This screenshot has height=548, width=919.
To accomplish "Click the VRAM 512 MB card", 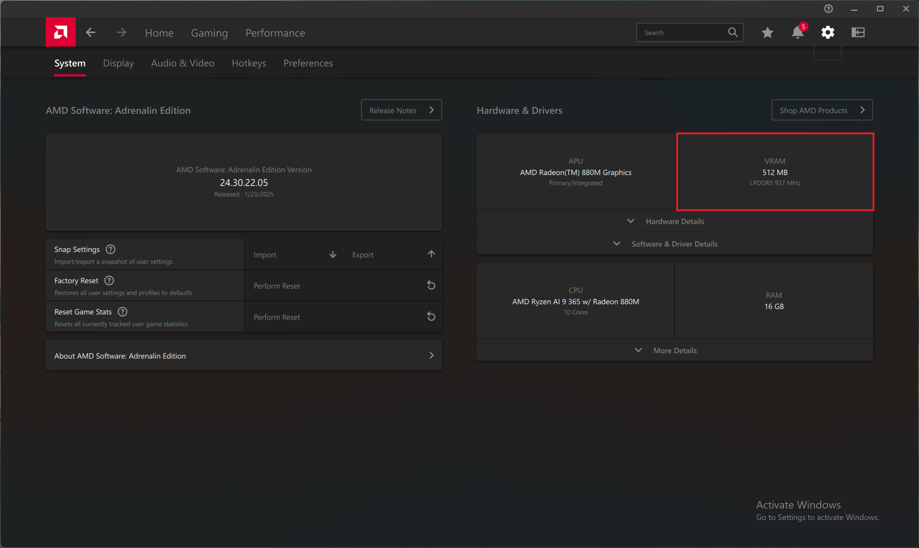I will pyautogui.click(x=775, y=172).
